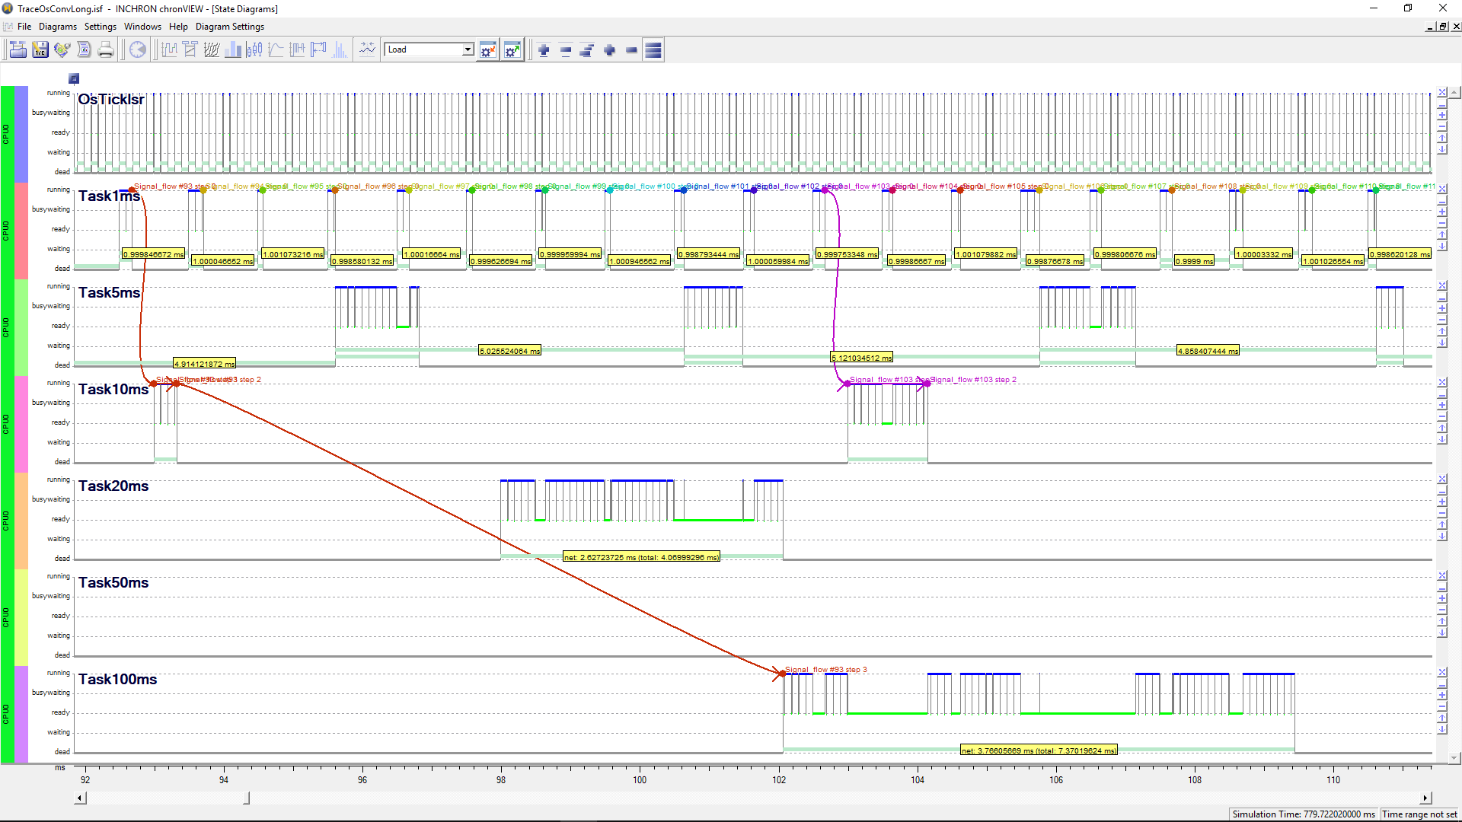
Task: Click the horizontal timeline scrollbar thumb
Action: point(246,798)
